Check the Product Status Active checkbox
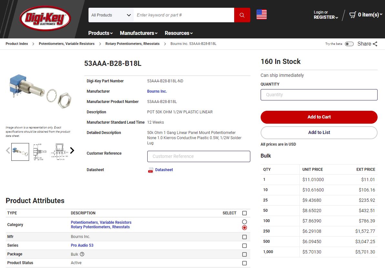The width and height of the screenshot is (385, 268). pos(244,263)
